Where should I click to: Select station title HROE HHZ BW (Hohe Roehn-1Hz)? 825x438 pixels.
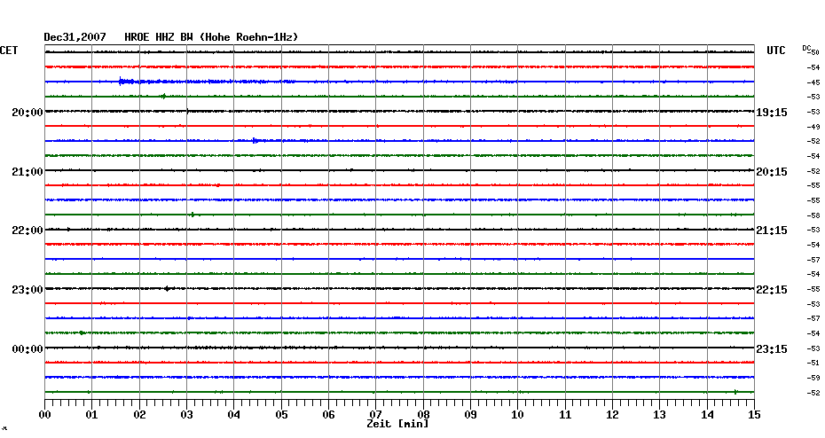point(211,37)
